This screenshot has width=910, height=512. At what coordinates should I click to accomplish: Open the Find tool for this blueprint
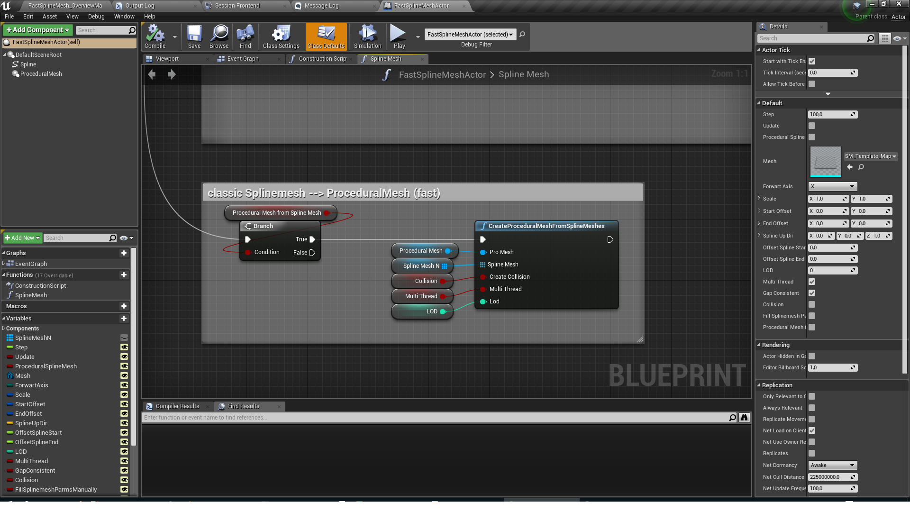[x=245, y=36]
